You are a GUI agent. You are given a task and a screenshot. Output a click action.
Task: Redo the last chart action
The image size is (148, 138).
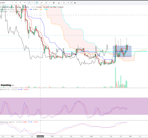(x=71, y=3)
